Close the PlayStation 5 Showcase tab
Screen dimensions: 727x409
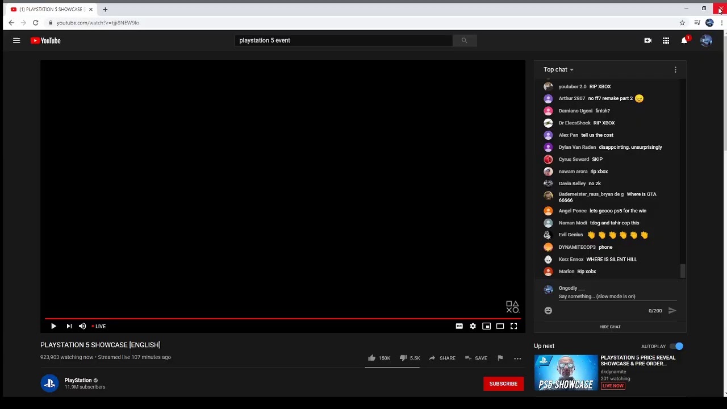tap(90, 9)
